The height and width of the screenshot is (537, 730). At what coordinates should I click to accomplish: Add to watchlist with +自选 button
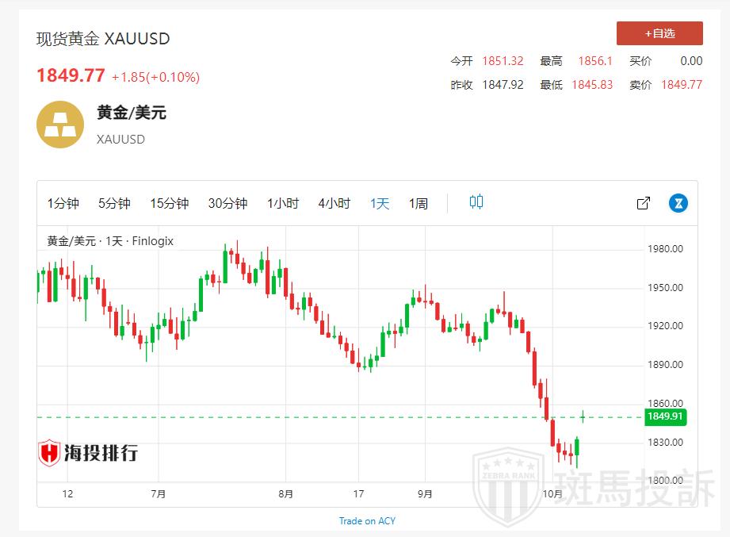coord(659,33)
